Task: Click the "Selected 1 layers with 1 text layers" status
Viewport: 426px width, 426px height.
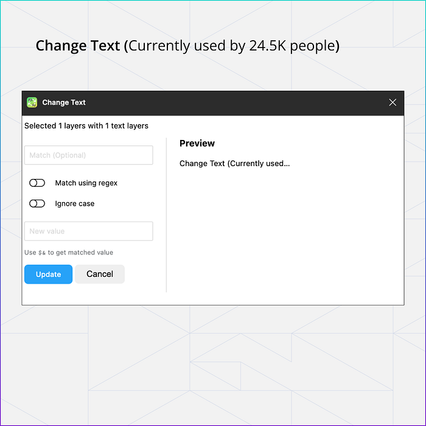Action: (86, 126)
